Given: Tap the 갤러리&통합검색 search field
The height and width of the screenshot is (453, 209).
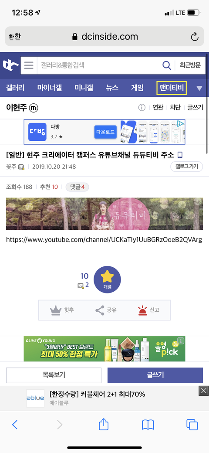Looking at the screenshot, I should coord(98,65).
